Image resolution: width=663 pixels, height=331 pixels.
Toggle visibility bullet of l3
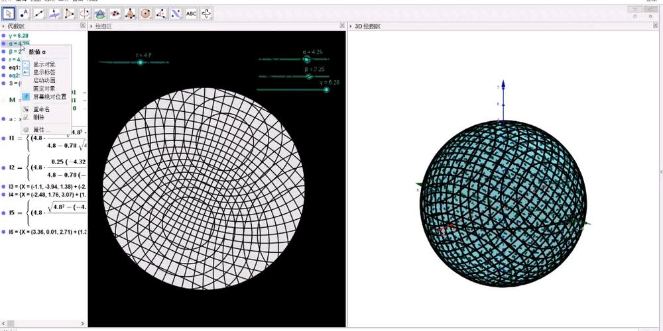(x=4, y=186)
